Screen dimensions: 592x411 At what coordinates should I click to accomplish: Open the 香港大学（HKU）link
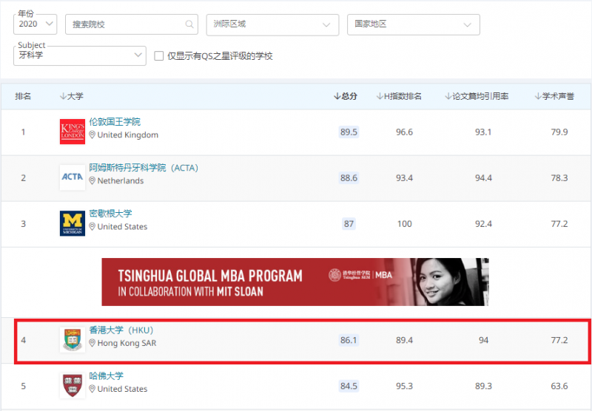pos(121,330)
